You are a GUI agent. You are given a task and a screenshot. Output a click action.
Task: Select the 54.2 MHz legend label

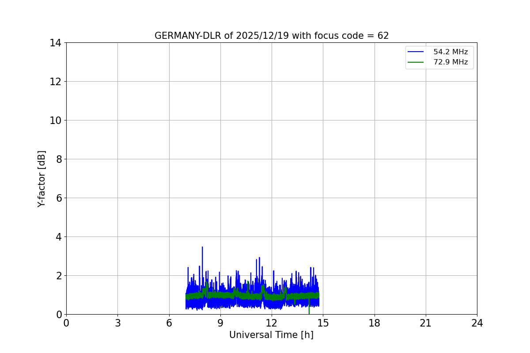coord(450,52)
